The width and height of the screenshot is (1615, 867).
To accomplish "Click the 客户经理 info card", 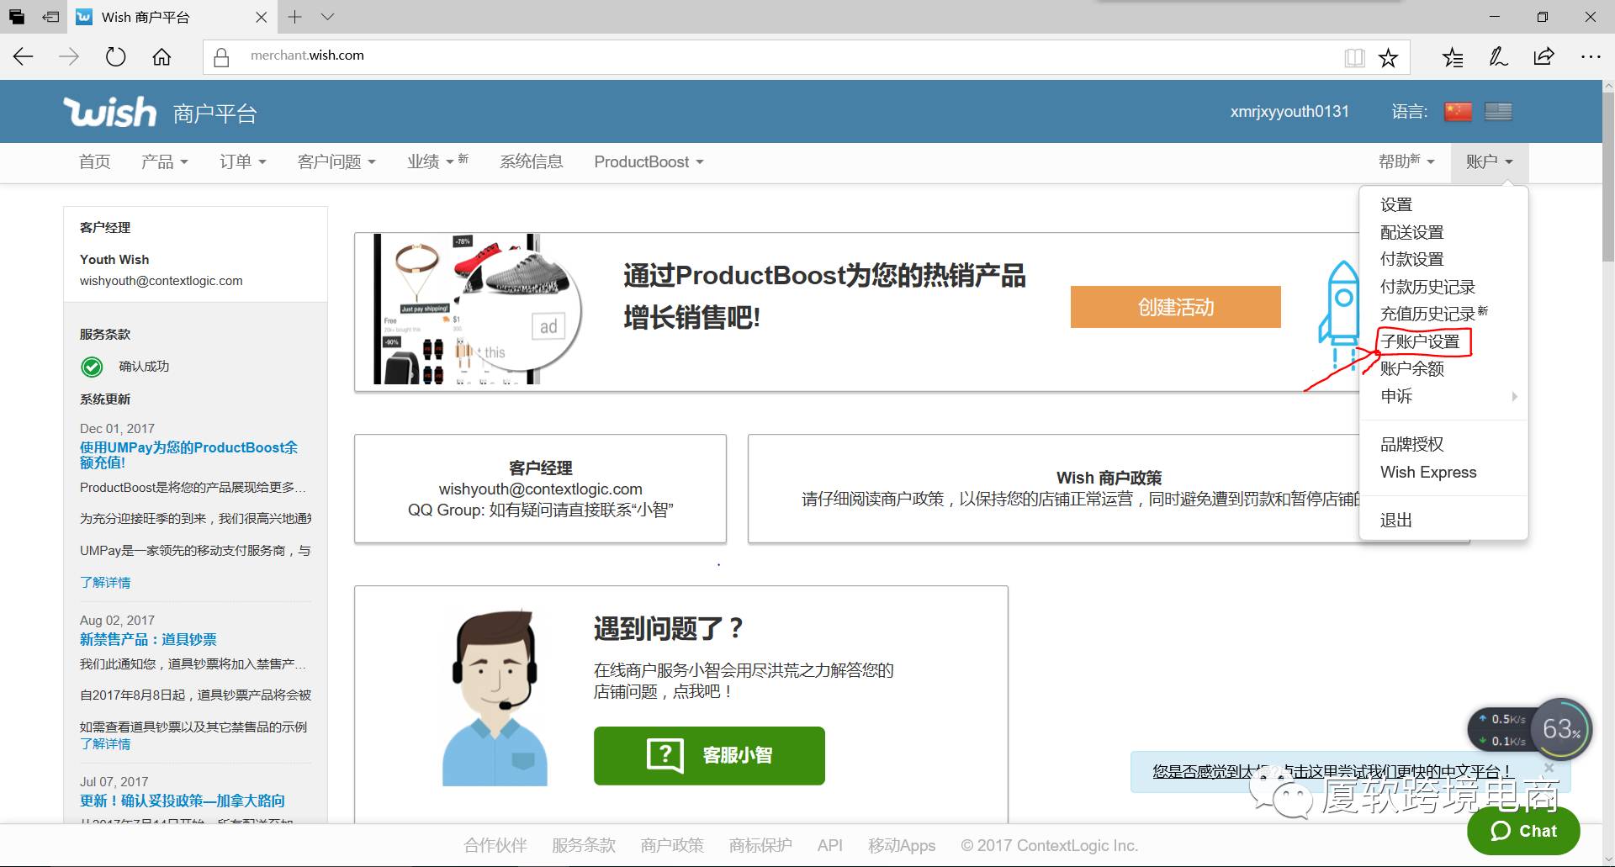I will coord(540,489).
